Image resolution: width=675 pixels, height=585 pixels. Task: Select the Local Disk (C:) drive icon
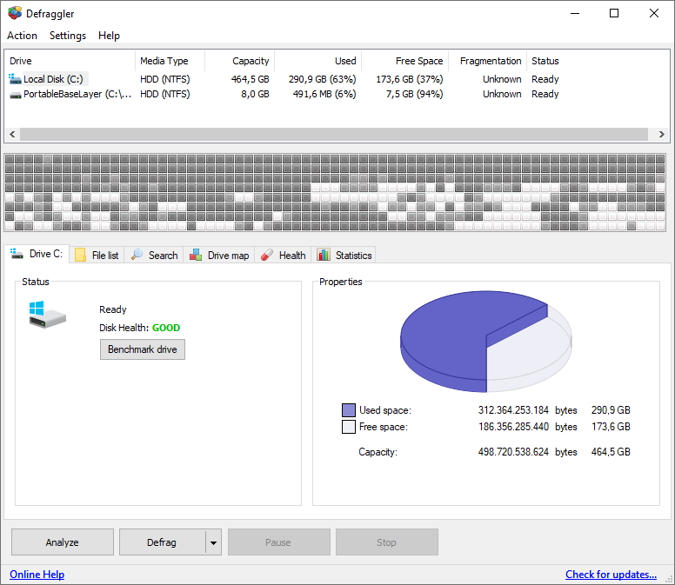[x=15, y=79]
